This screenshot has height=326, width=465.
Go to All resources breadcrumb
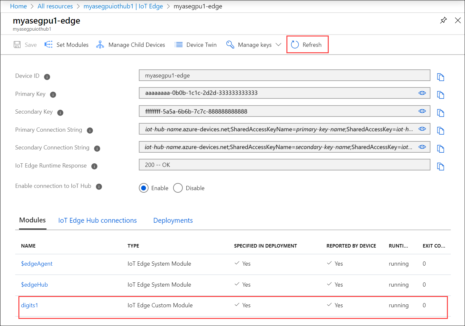(55, 6)
